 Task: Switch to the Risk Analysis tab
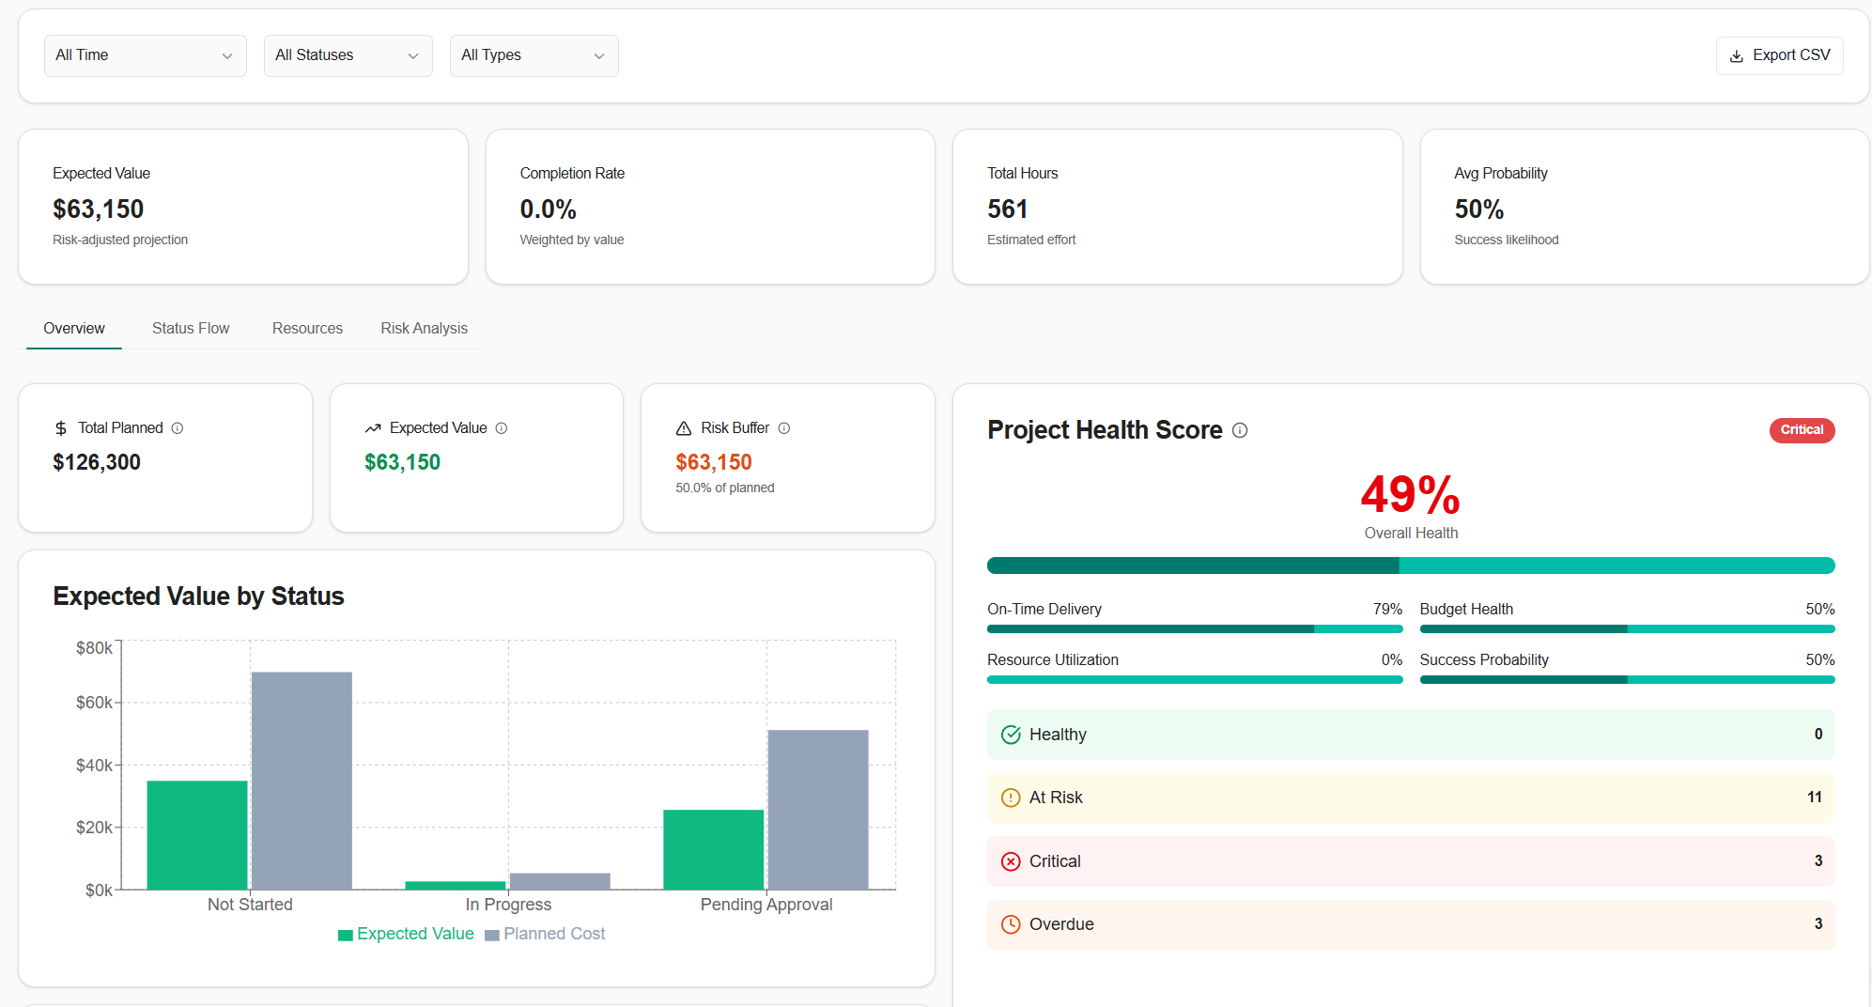click(424, 328)
